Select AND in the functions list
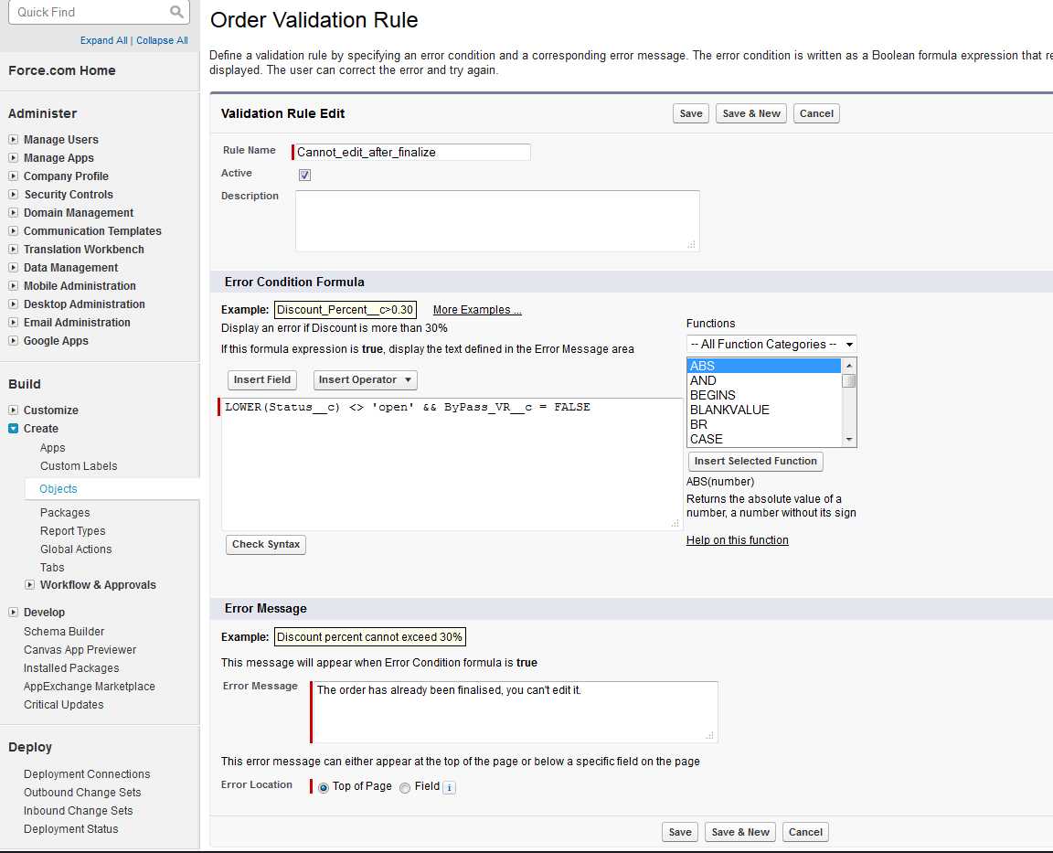The width and height of the screenshot is (1053, 853). point(763,380)
